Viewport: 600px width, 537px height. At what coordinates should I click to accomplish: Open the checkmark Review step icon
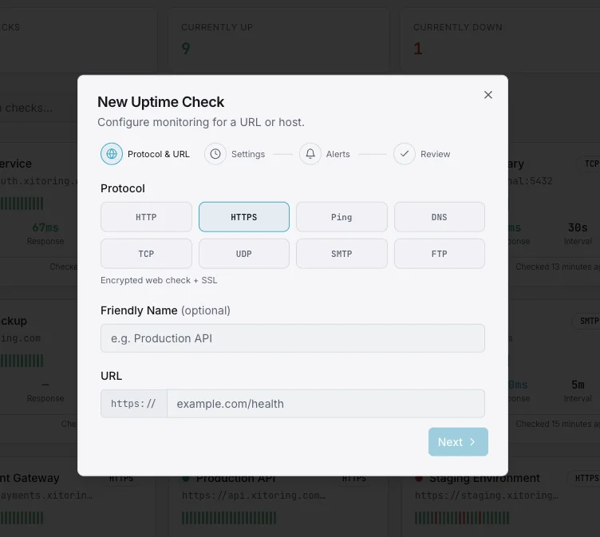click(x=405, y=154)
